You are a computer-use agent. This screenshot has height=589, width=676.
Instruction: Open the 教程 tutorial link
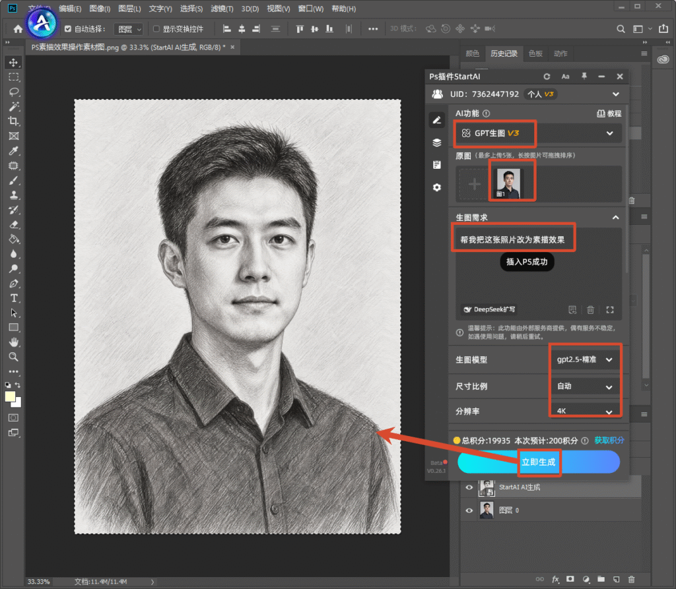(609, 113)
